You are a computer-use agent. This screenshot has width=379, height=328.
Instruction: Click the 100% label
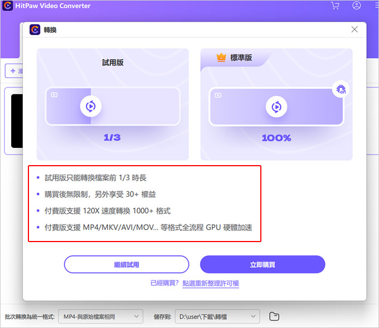tap(276, 138)
